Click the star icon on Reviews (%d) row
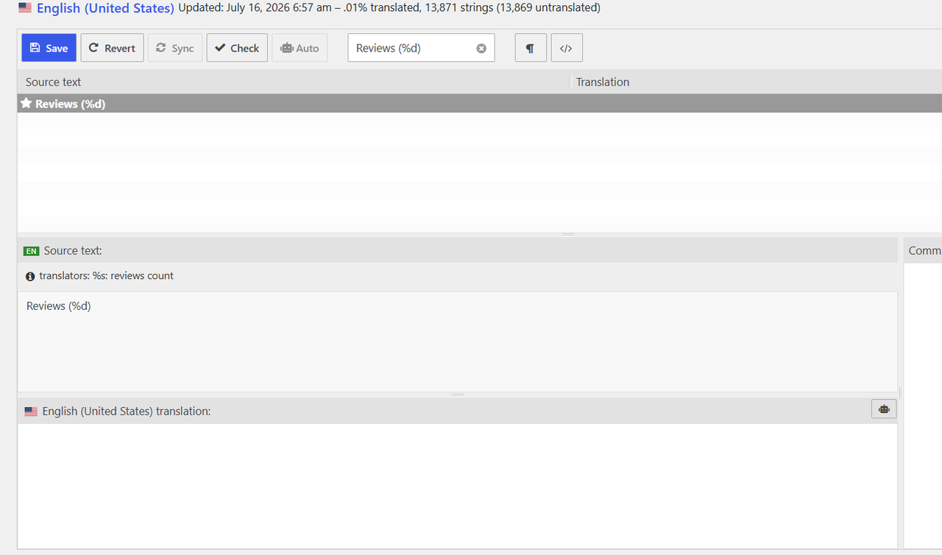This screenshot has height=555, width=942. [x=26, y=104]
